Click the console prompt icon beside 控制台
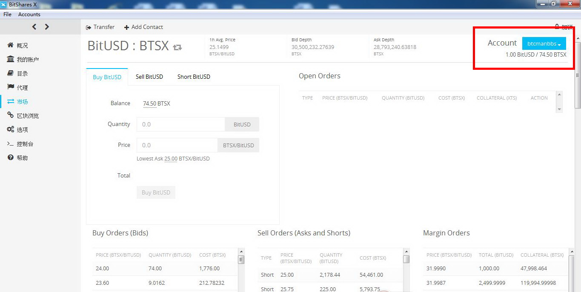581x292 pixels. point(11,144)
